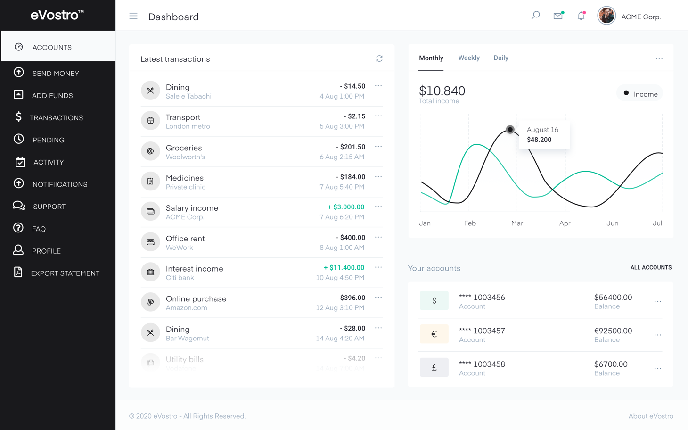Select the euro account currency icon
This screenshot has height=430, width=688.
click(434, 334)
